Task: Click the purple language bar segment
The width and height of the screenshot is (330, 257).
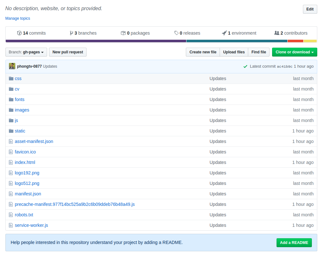Action: click(95, 41)
